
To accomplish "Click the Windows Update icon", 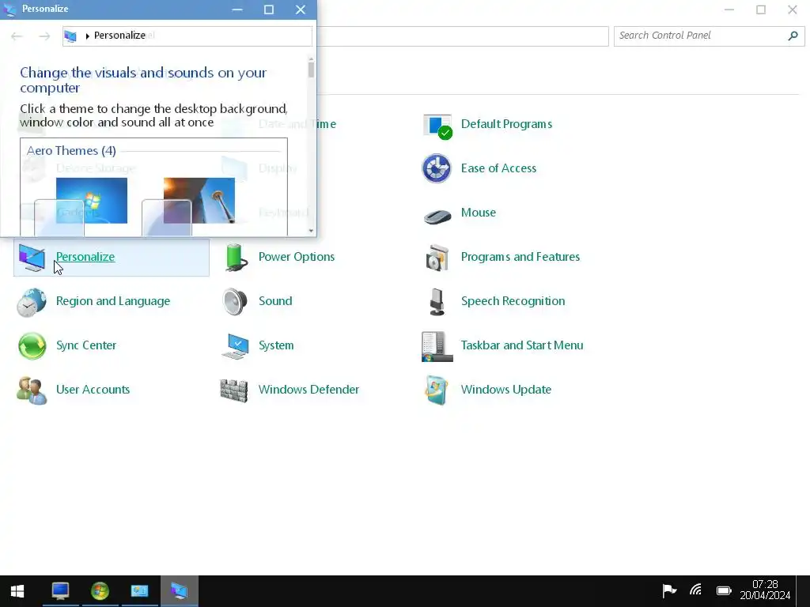I will (436, 390).
